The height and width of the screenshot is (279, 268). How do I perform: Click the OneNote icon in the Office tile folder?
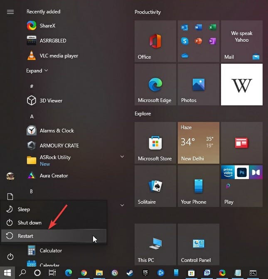tap(212, 41)
